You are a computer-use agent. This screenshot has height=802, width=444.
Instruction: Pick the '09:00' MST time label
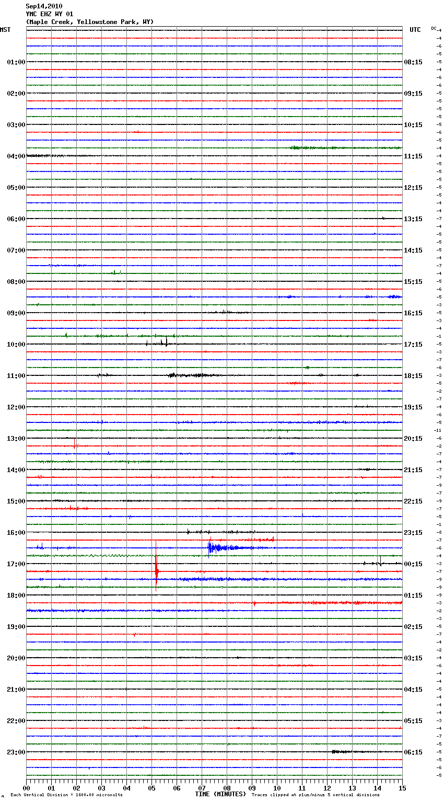click(x=16, y=313)
